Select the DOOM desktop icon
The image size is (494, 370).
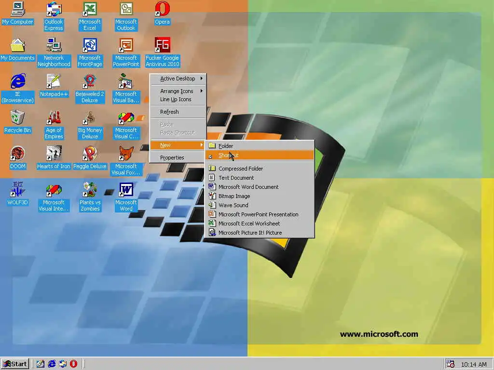point(18,158)
